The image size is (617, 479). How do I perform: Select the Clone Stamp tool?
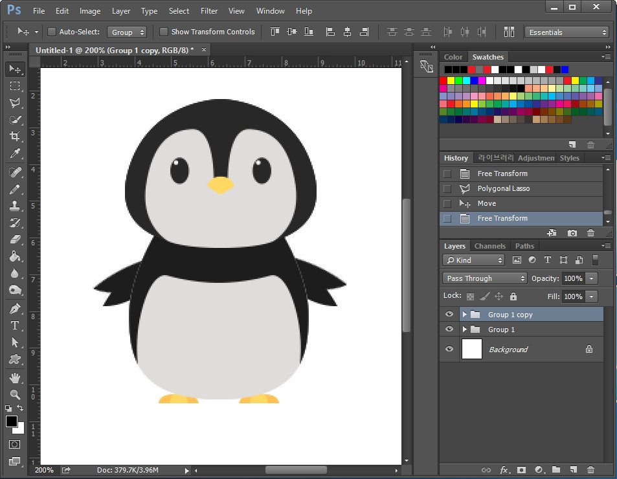[15, 206]
